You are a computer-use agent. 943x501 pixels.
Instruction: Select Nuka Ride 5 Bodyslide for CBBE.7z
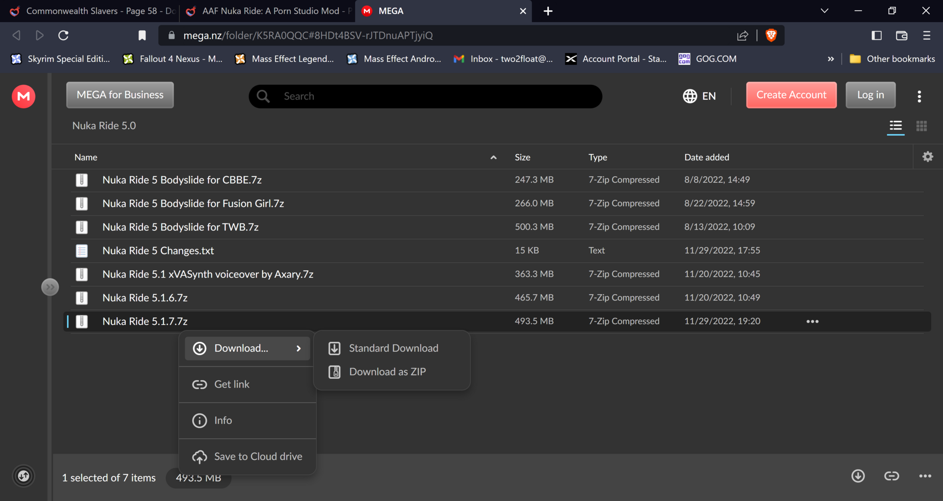click(x=497, y=180)
